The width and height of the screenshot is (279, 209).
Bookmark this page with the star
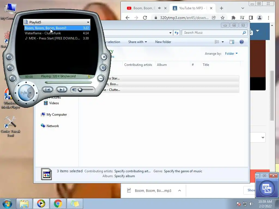(222, 18)
